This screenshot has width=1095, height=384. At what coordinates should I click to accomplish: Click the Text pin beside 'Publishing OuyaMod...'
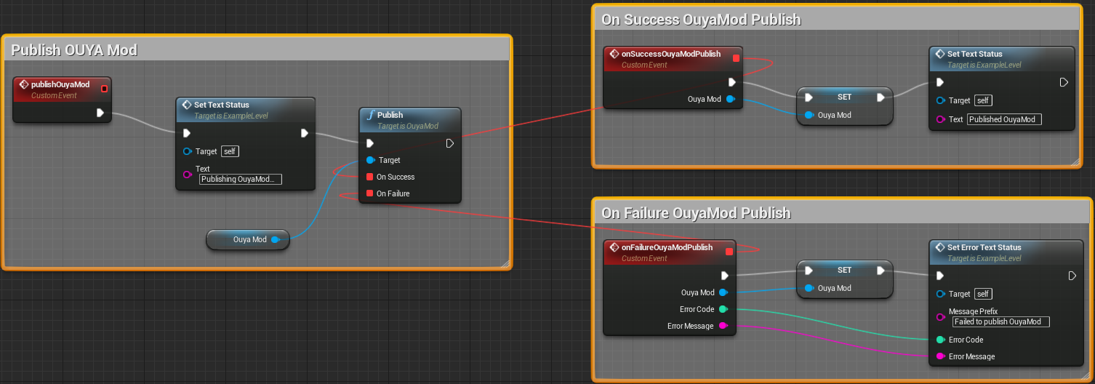tap(188, 175)
